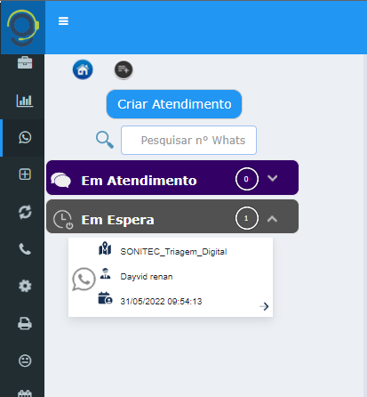The image size is (367, 397).
Task: Open the phone sidebar icon
Action: click(x=25, y=249)
